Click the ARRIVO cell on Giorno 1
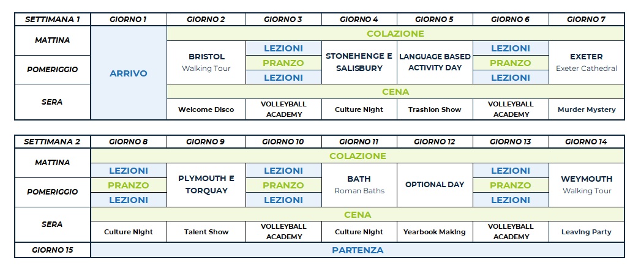 pyautogui.click(x=129, y=73)
